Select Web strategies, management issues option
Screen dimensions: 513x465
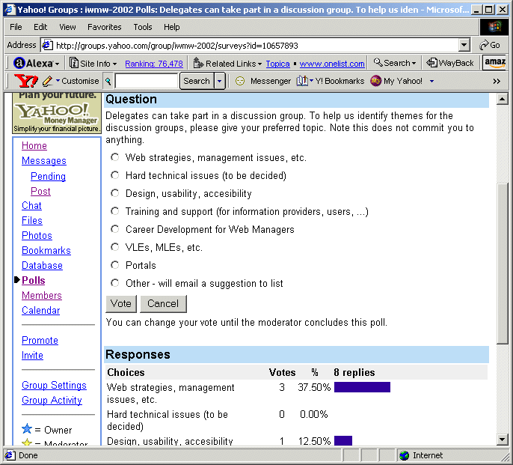[115, 157]
